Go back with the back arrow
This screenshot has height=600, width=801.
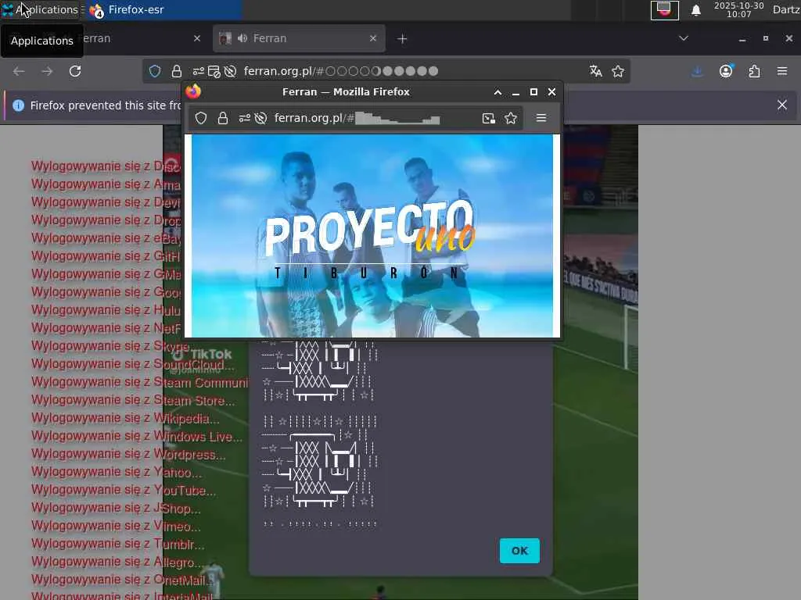pyautogui.click(x=19, y=71)
